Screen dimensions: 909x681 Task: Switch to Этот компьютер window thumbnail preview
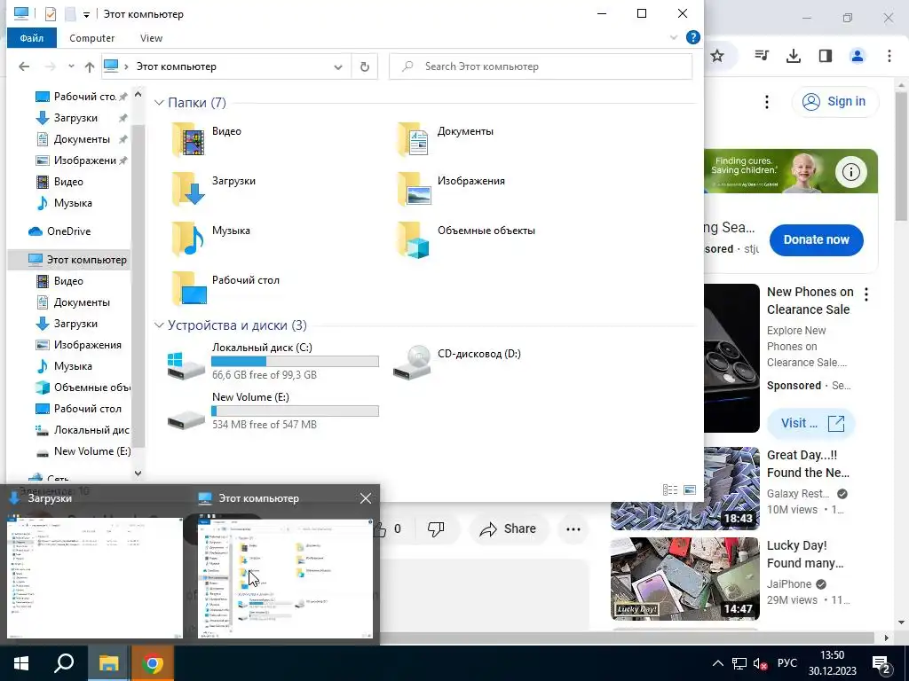click(x=285, y=577)
